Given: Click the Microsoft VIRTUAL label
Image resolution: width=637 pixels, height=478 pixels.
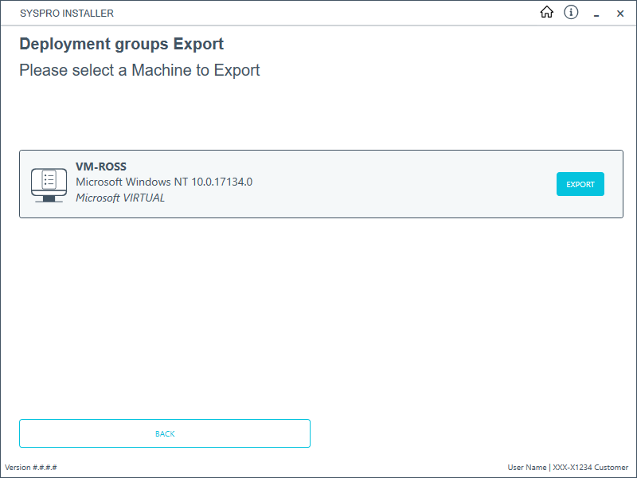Looking at the screenshot, I should pos(120,198).
